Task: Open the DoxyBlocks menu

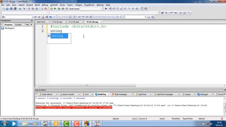Action: (89, 5)
